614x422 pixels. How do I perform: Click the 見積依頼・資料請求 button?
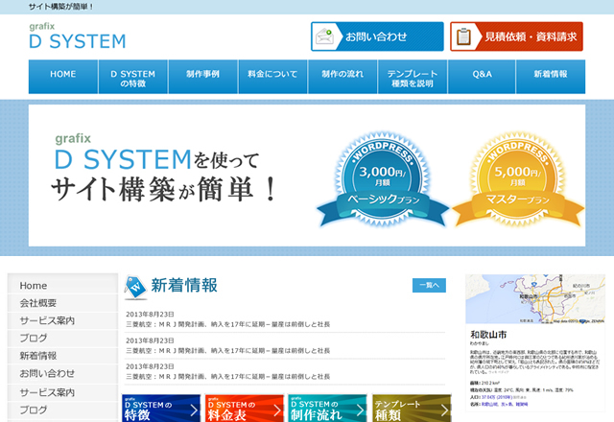[x=516, y=36]
